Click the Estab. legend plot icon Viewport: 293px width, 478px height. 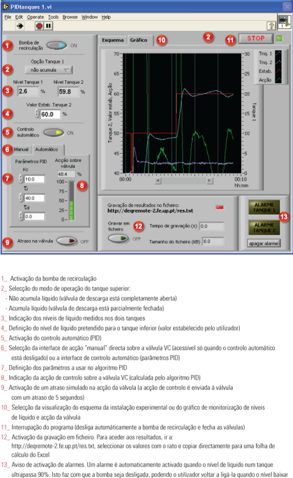click(278, 71)
